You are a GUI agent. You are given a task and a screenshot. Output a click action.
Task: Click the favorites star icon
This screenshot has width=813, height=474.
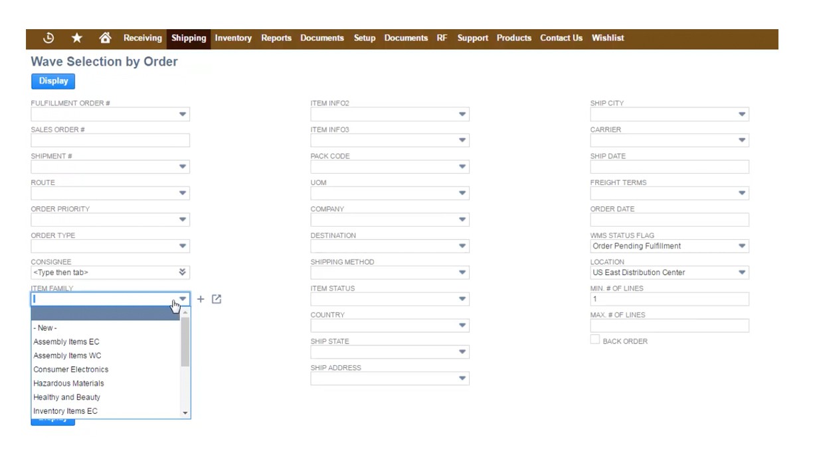point(76,38)
